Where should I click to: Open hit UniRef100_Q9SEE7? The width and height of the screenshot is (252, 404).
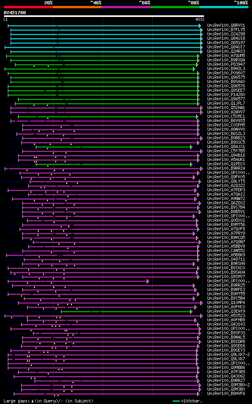point(226,91)
